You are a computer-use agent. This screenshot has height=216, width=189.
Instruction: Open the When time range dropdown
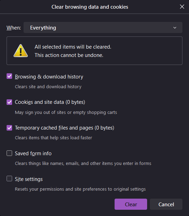click(103, 27)
